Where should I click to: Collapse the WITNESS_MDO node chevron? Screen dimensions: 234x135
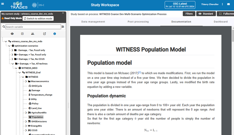pos(16,68)
